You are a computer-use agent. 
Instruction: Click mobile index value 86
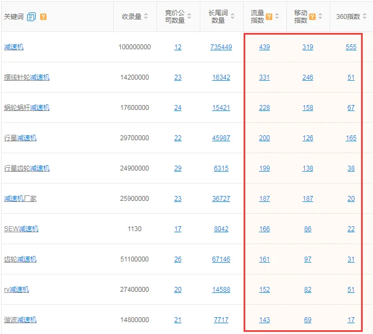307,229
